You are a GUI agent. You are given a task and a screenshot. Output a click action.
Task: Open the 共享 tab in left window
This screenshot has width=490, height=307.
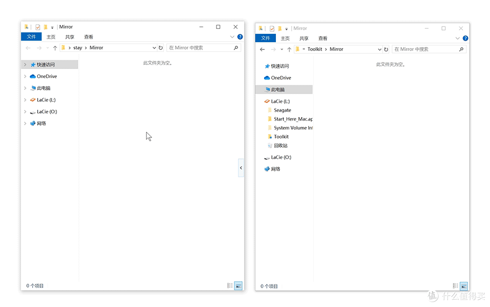70,37
